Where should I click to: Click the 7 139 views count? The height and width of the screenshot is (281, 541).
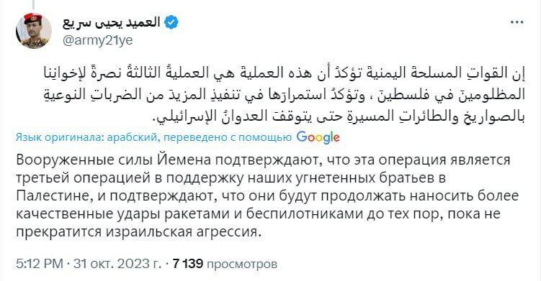click(x=188, y=264)
